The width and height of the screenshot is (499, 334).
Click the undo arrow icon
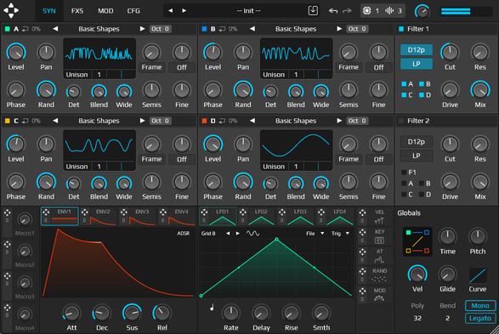(333, 11)
